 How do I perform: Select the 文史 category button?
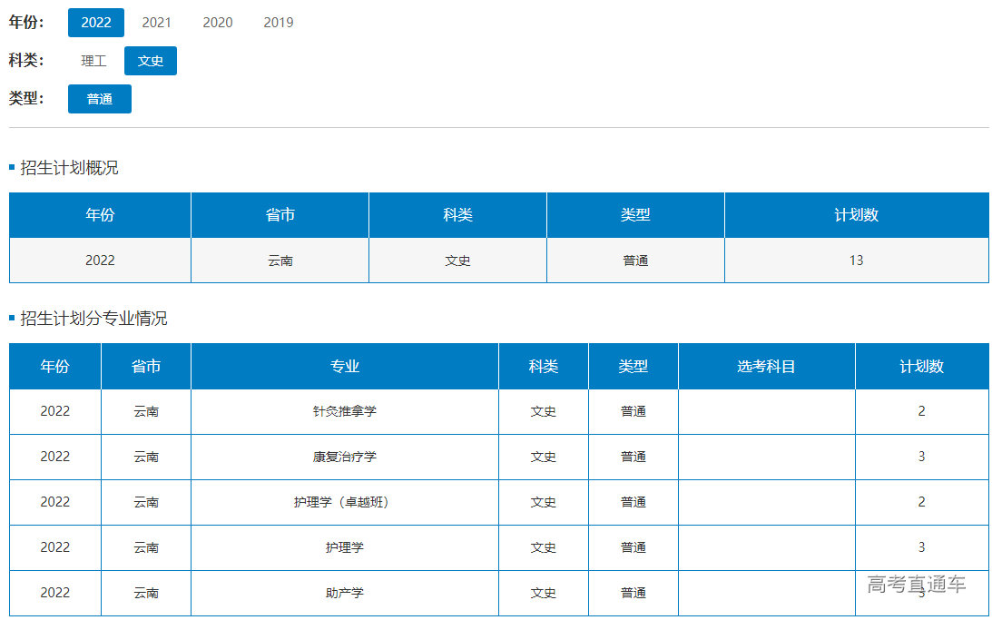tap(151, 61)
